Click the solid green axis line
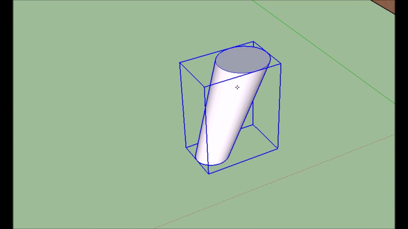The width and height of the screenshot is (408, 229). click(x=323, y=52)
